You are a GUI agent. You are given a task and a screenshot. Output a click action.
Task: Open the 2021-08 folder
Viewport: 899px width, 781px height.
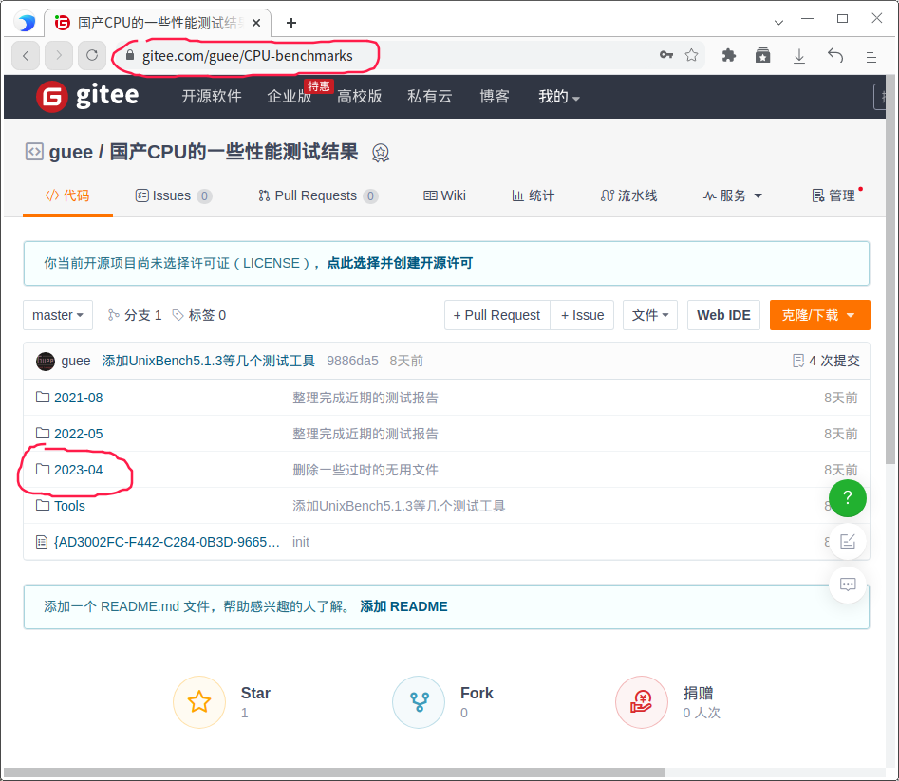(x=78, y=398)
